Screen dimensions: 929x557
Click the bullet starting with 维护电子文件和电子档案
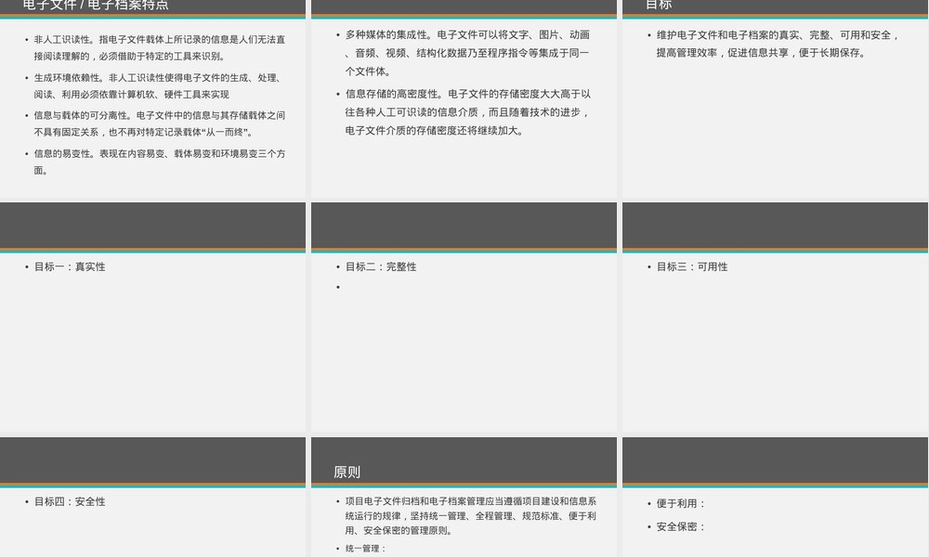coord(778,44)
